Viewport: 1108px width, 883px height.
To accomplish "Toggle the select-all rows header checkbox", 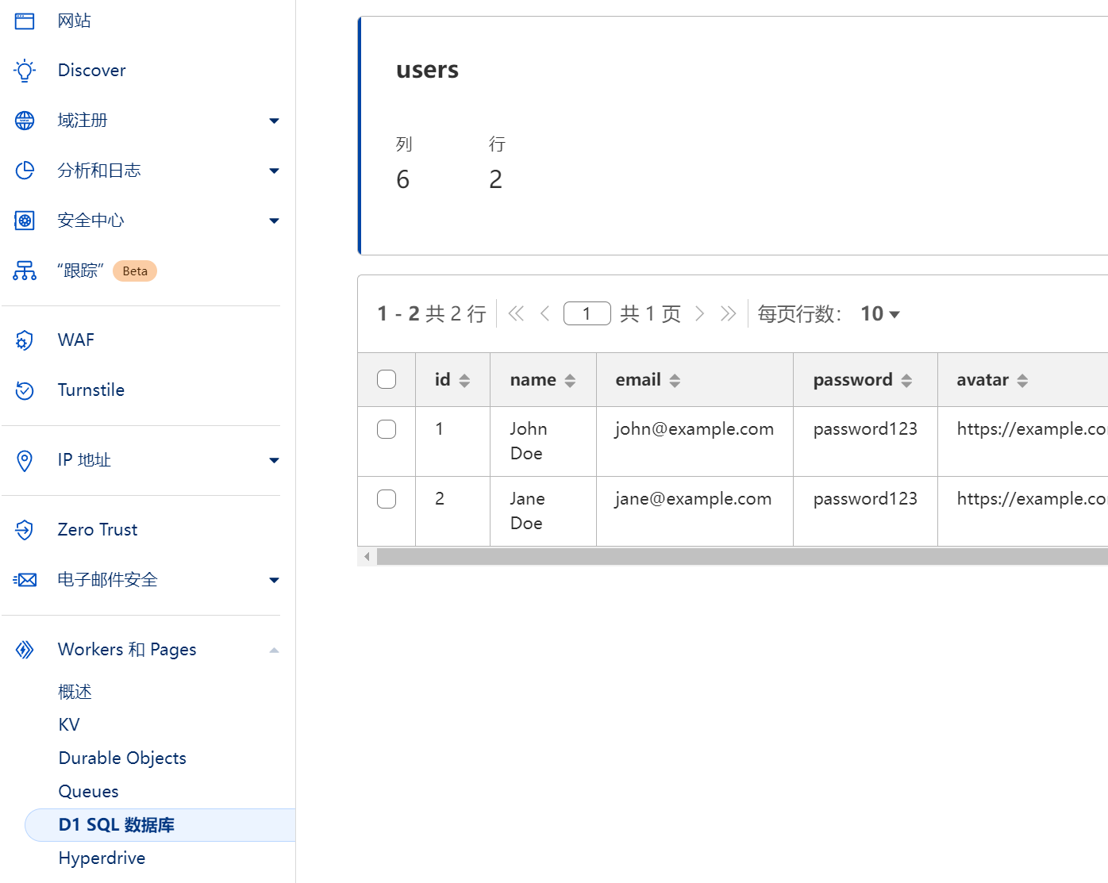I will tap(387, 379).
